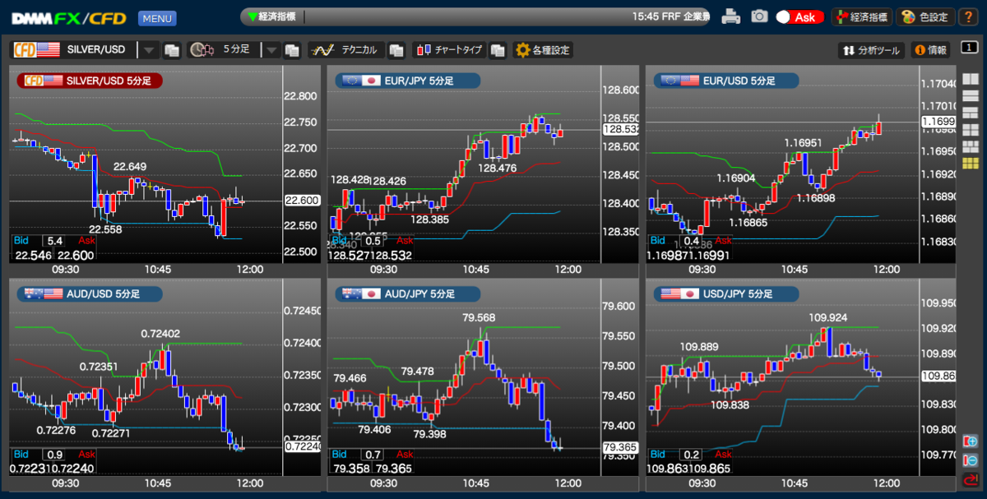Toggle the Bid/Ask switch

click(x=799, y=16)
